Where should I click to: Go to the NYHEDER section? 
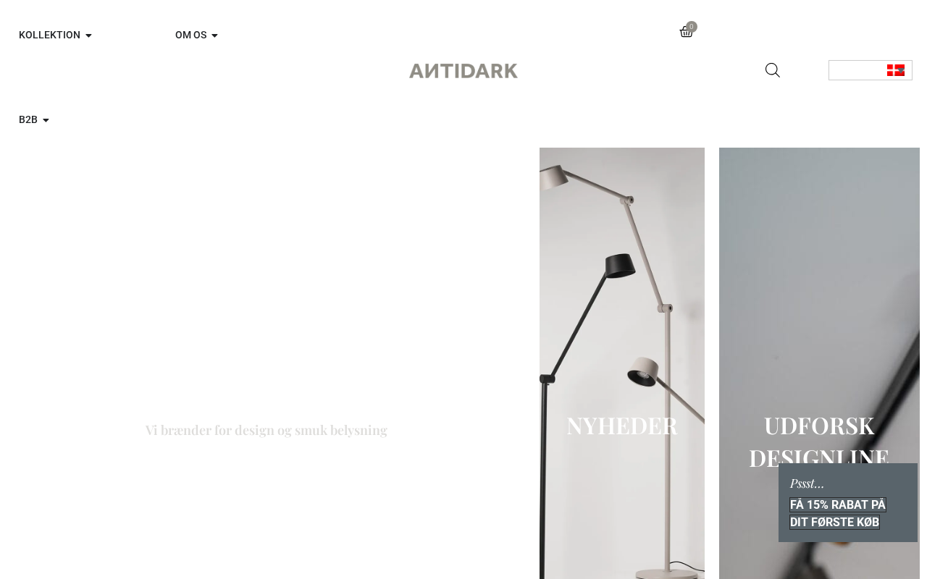pos(622,426)
